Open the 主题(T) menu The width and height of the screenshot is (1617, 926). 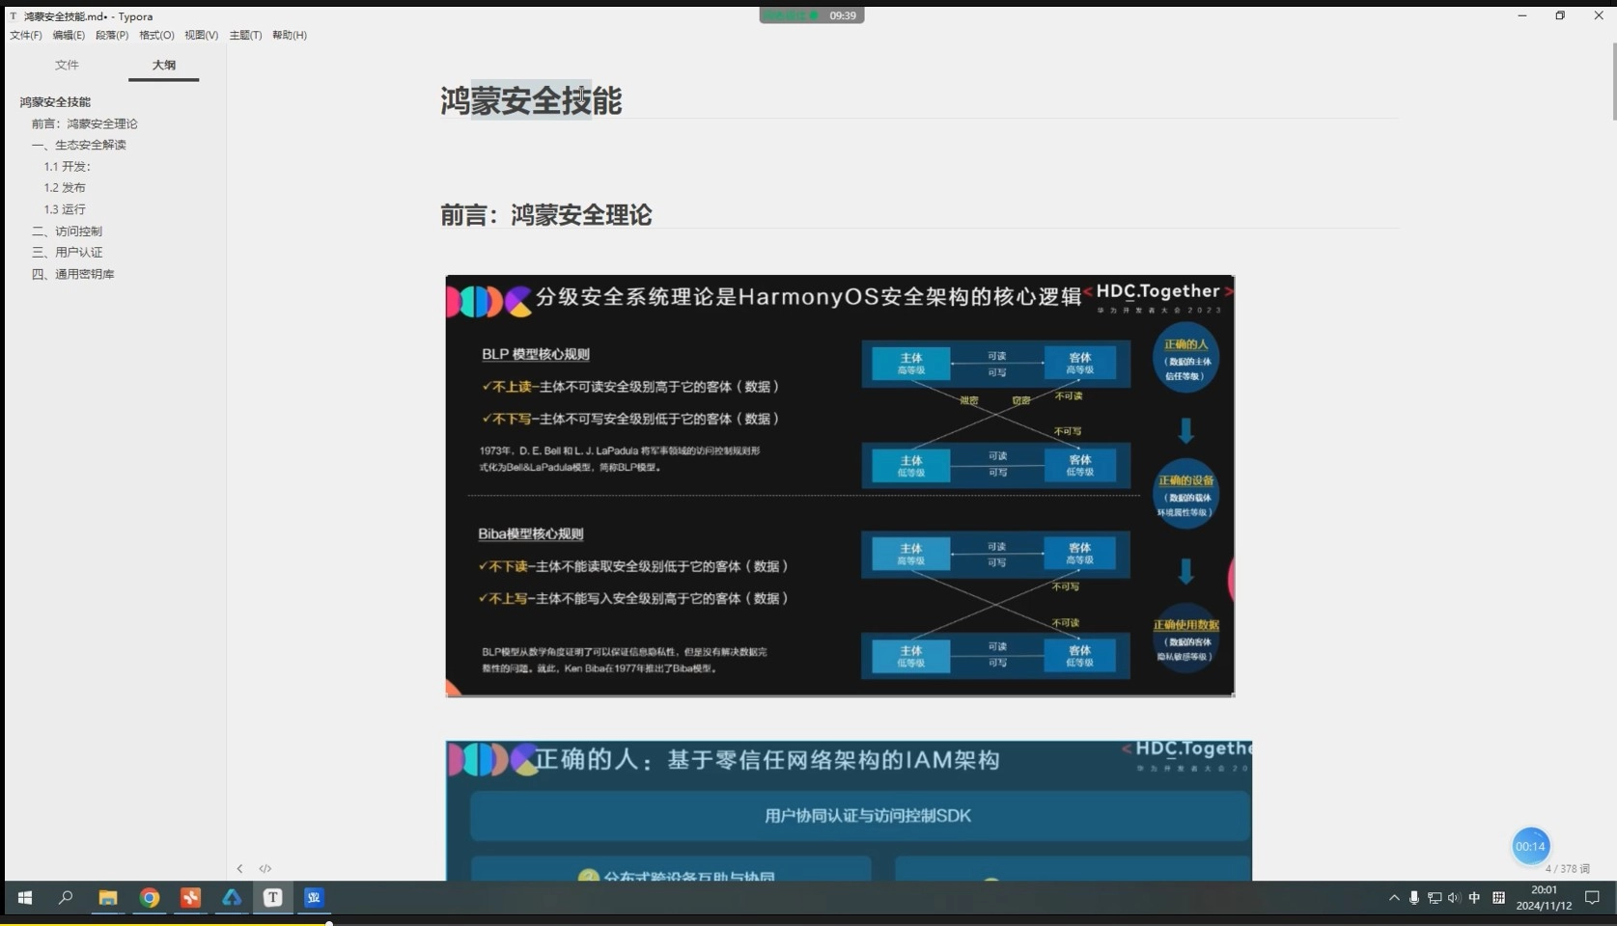click(244, 35)
